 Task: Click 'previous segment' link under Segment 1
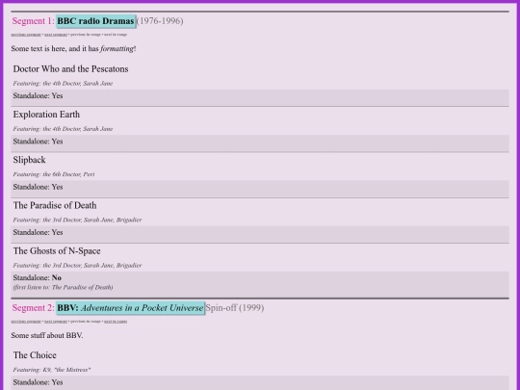pos(26,35)
